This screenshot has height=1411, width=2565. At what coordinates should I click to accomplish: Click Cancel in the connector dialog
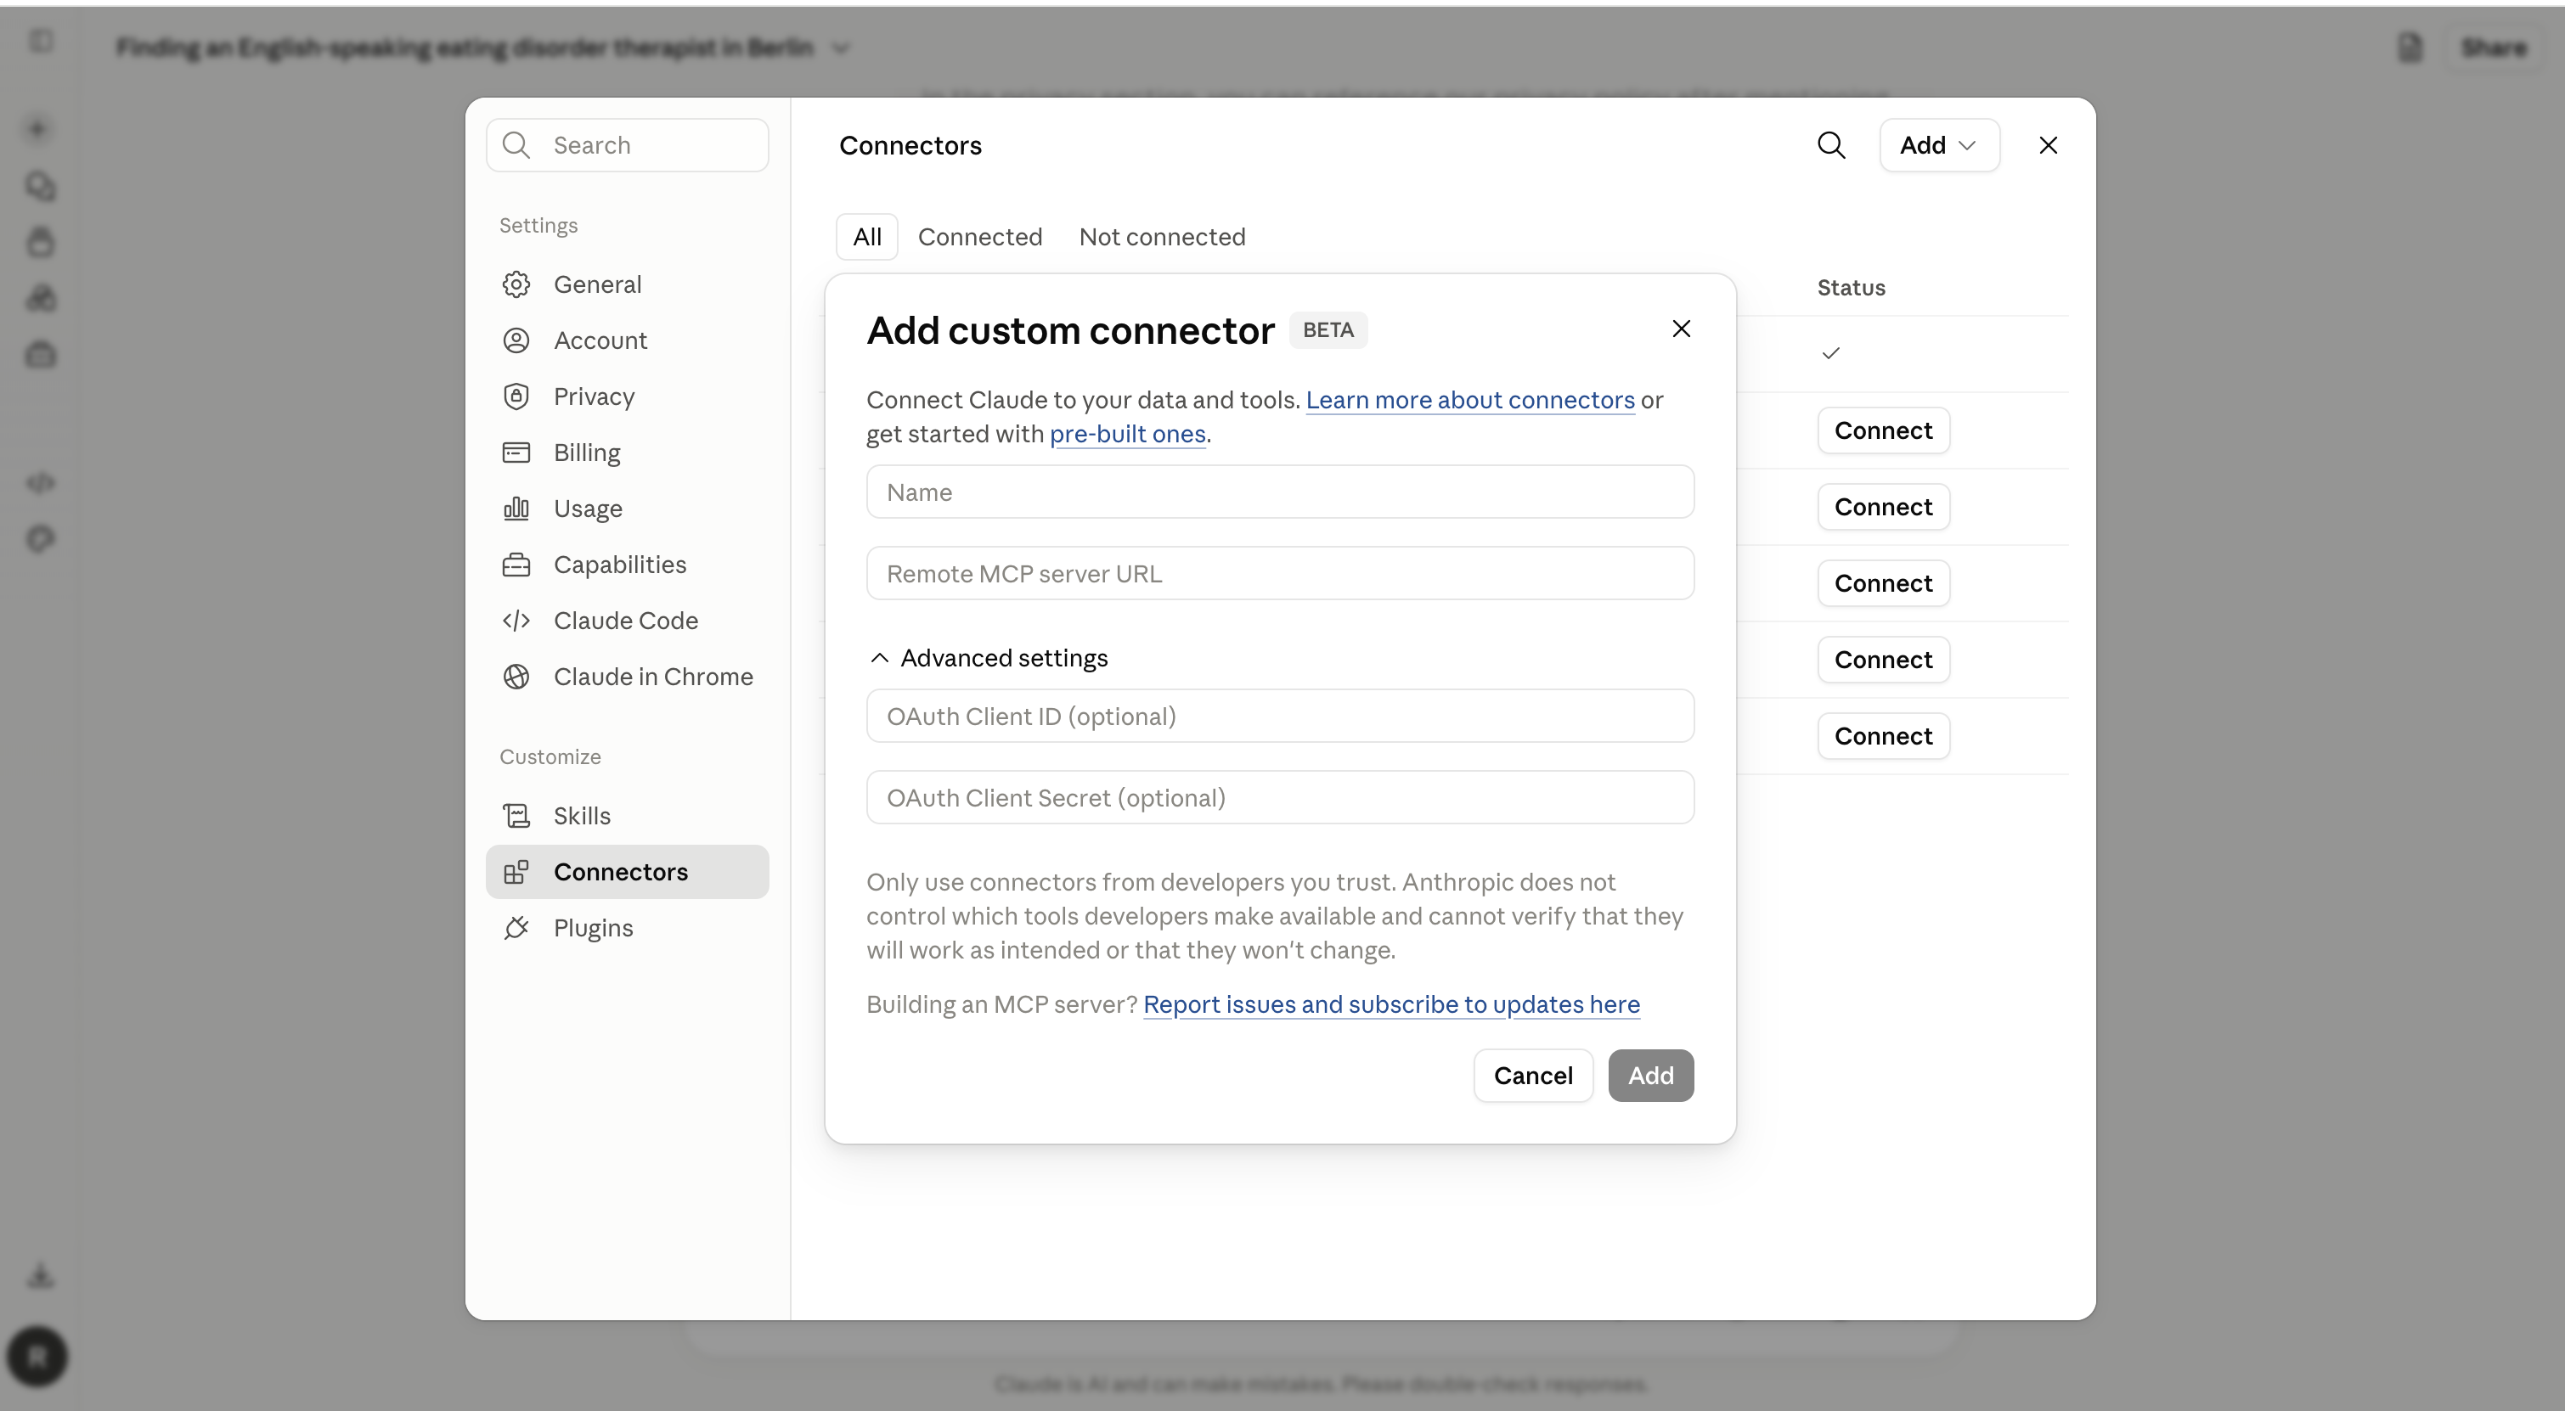(x=1533, y=1076)
